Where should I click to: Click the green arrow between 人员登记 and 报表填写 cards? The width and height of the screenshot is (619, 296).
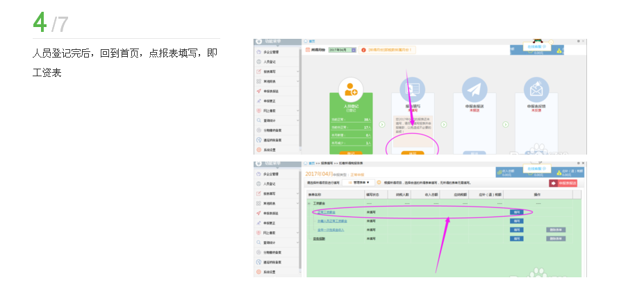[x=381, y=124]
